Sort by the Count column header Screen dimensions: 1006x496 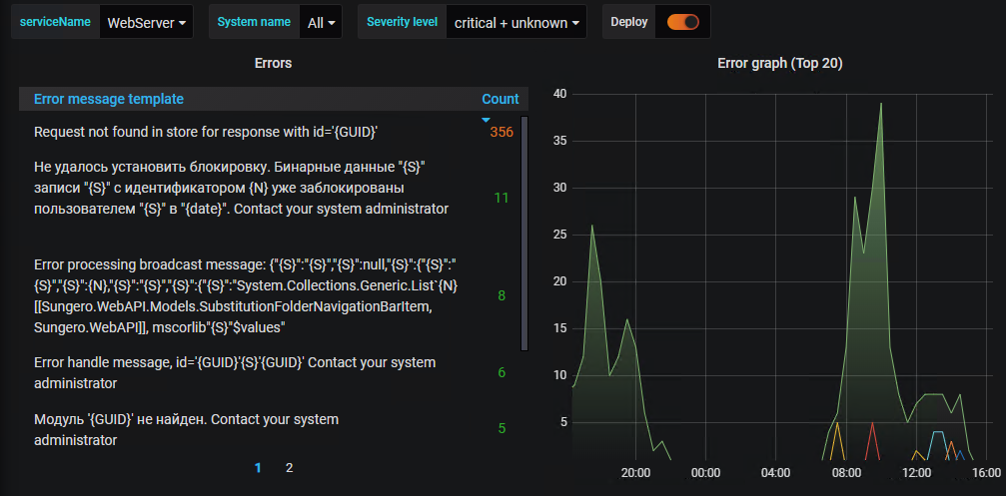pyautogui.click(x=500, y=99)
